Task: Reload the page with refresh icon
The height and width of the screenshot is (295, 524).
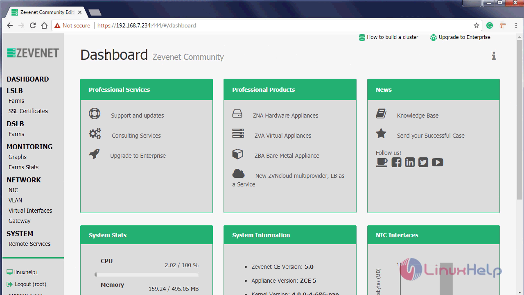Action: tap(33, 25)
